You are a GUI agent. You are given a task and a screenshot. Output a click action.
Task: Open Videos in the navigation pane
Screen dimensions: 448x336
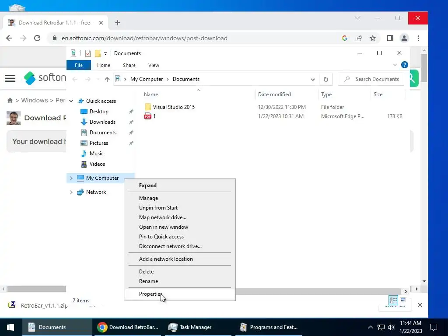97,164
